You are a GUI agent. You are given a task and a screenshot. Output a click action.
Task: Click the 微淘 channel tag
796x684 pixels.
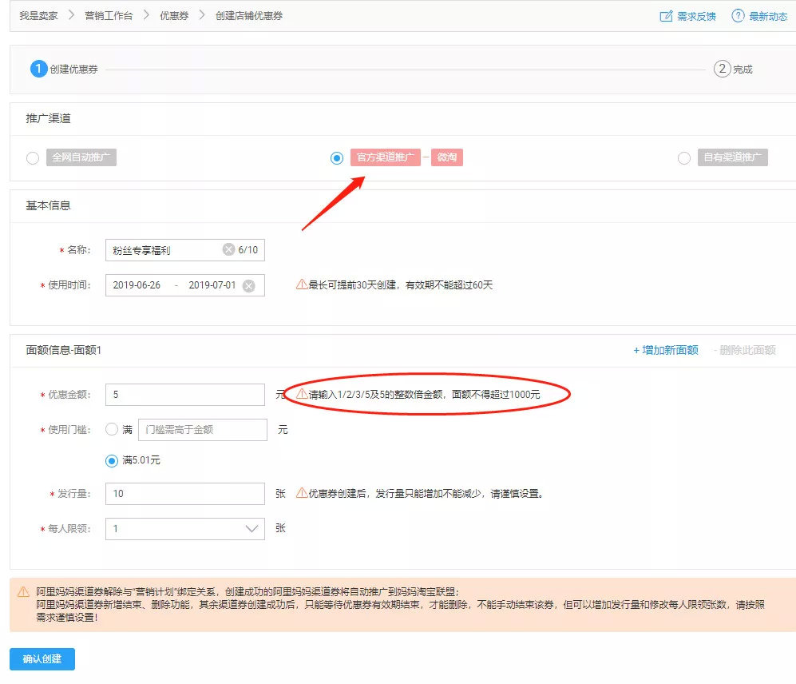447,157
